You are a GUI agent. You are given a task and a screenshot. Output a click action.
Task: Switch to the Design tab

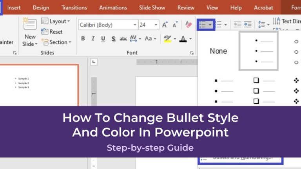41,7
